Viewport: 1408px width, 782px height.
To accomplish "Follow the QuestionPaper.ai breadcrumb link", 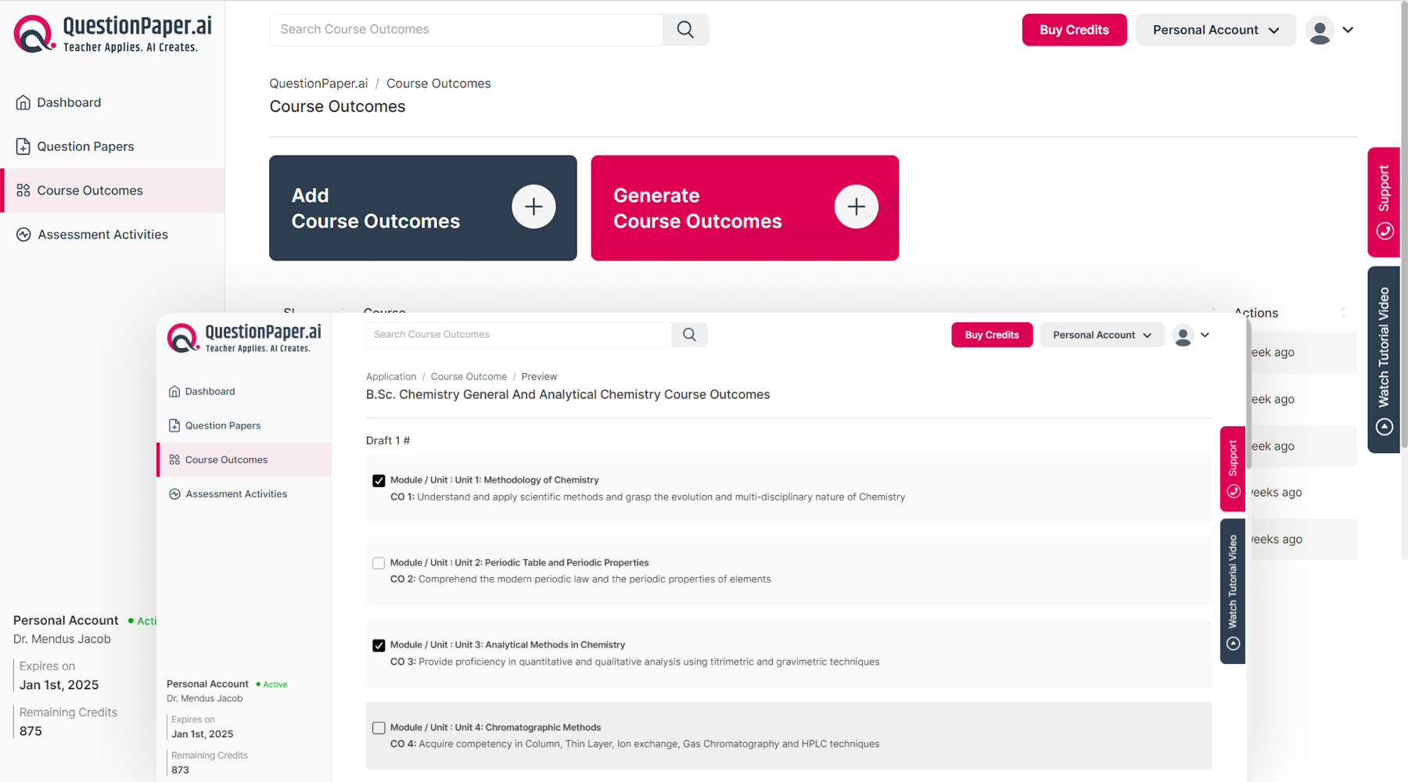I will 318,84.
